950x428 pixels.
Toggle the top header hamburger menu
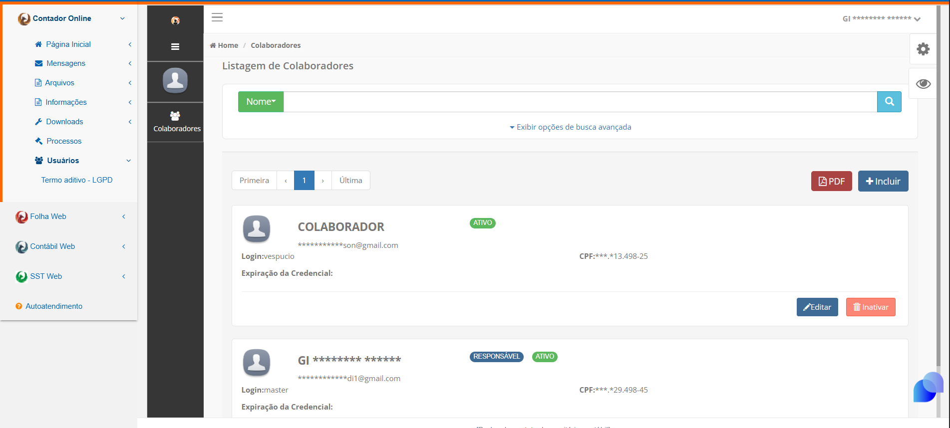pos(217,17)
